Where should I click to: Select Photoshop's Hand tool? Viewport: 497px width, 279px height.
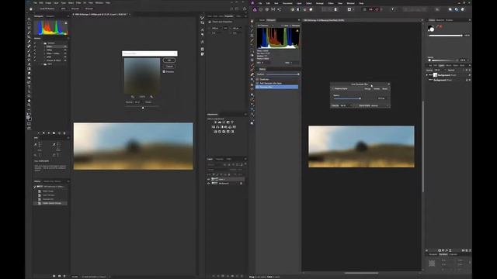30,101
